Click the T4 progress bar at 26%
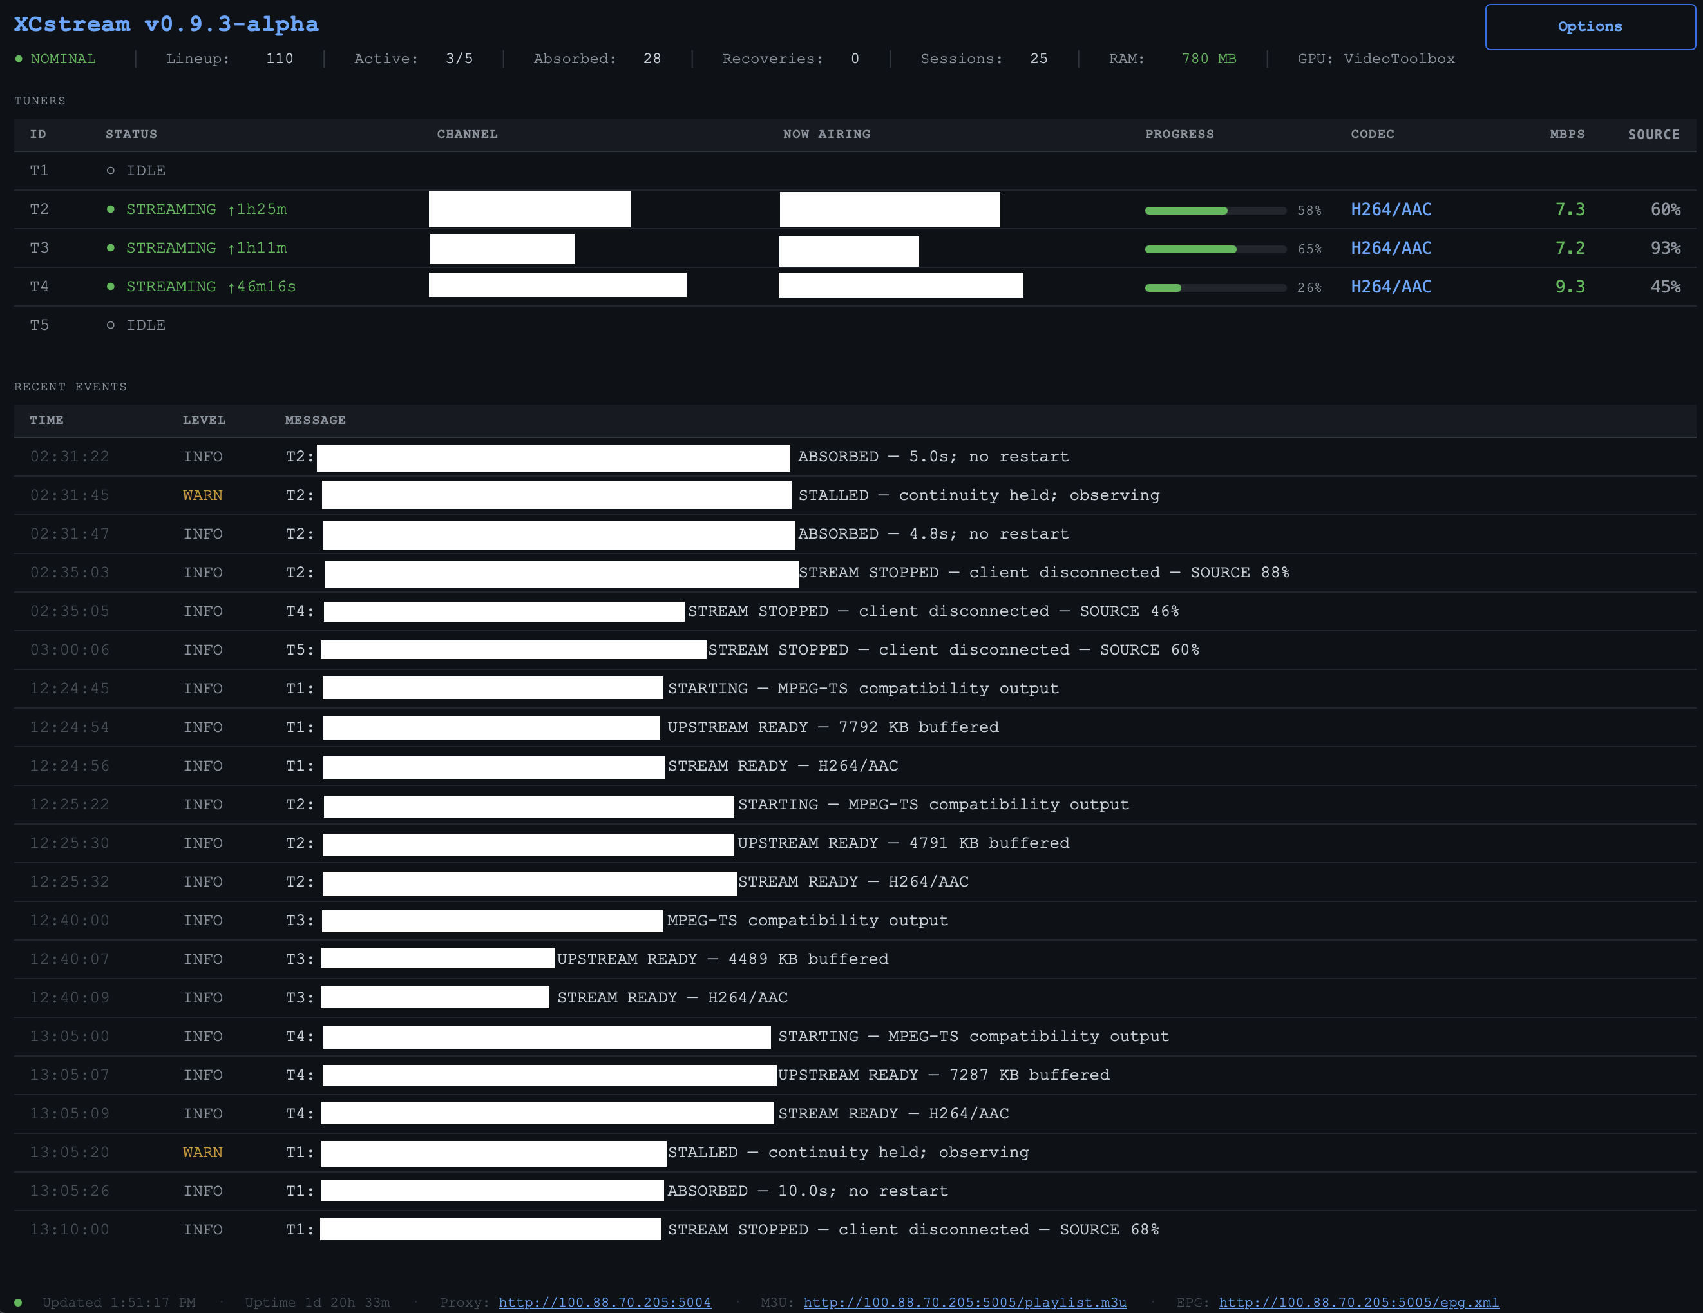Image resolution: width=1703 pixels, height=1313 pixels. tap(1215, 288)
